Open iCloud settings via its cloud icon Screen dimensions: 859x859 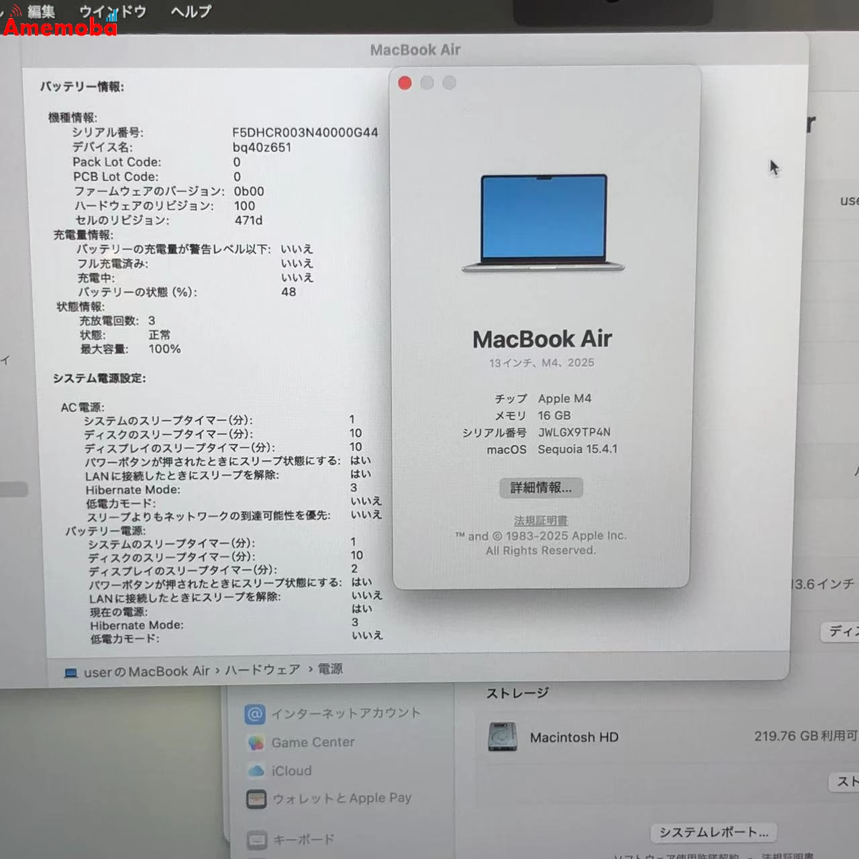tap(256, 770)
